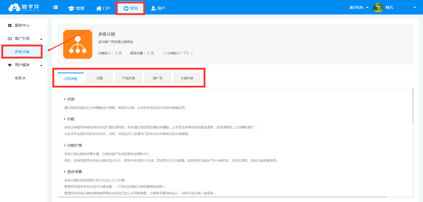
Task: Click the paragraph starting 通过微信自身的社交传播链
Action: coord(126,108)
